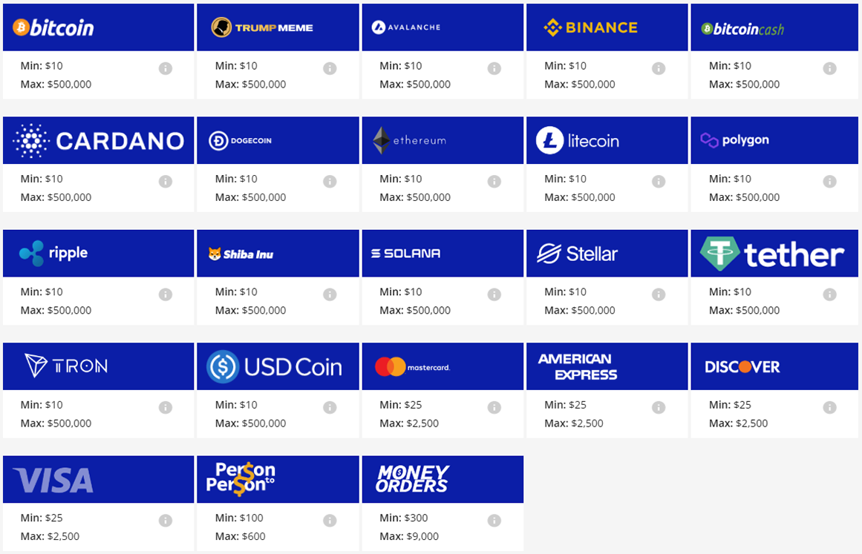Select the USD Coin dollar icon
This screenshot has width=862, height=554.
click(x=223, y=365)
